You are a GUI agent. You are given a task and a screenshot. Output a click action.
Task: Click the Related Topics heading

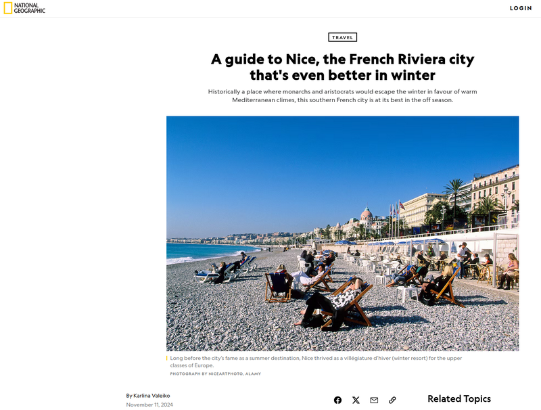[459, 398]
